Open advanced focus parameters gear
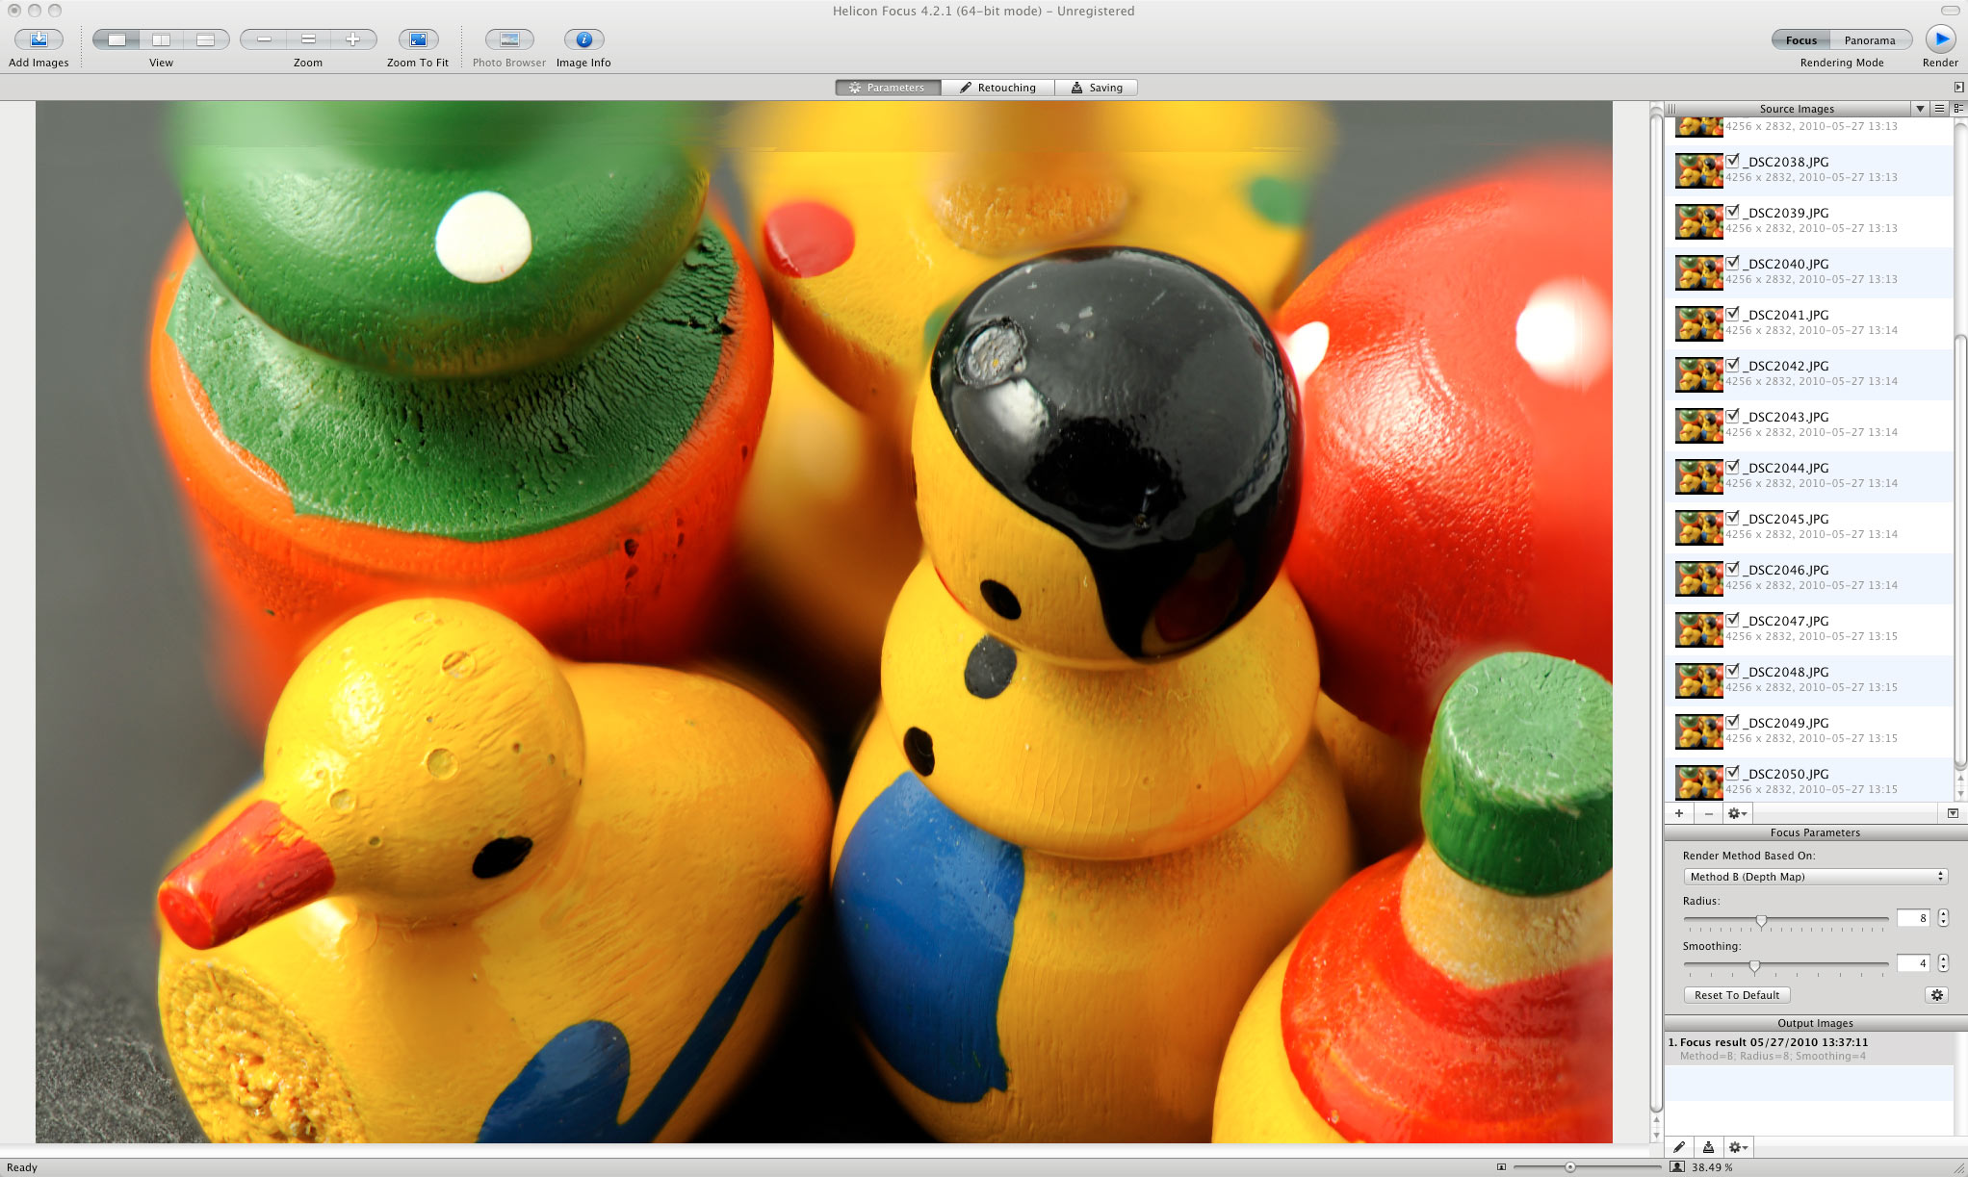 tap(1937, 995)
